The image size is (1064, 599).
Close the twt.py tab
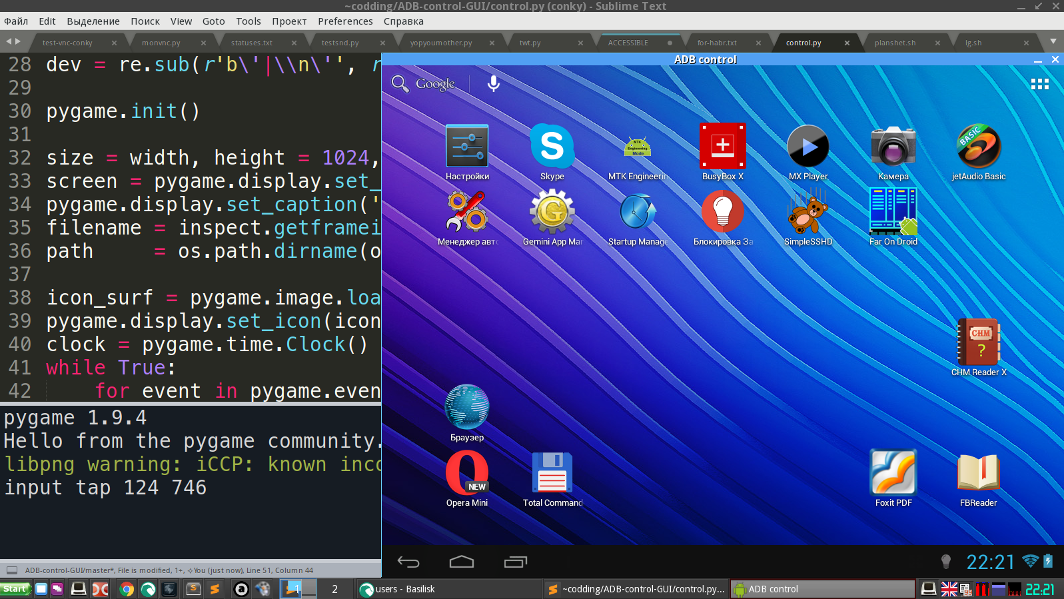click(580, 43)
